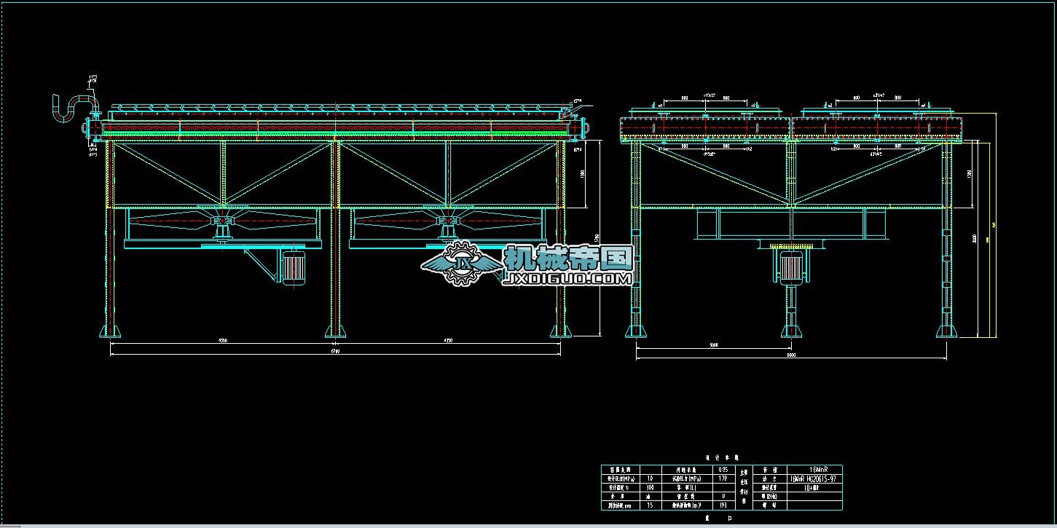1057x528 pixels.
Task: Select the 0.95 value in the parameter table
Action: (x=723, y=470)
